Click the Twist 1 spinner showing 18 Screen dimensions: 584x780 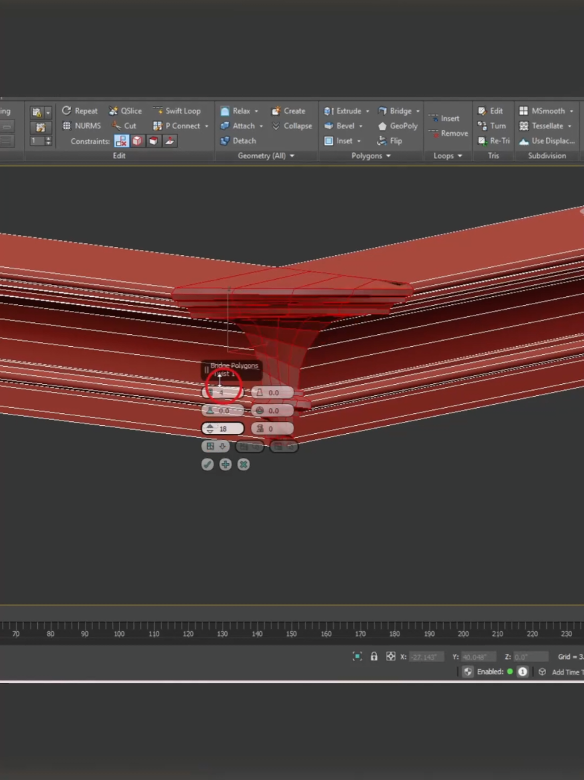[223, 429]
